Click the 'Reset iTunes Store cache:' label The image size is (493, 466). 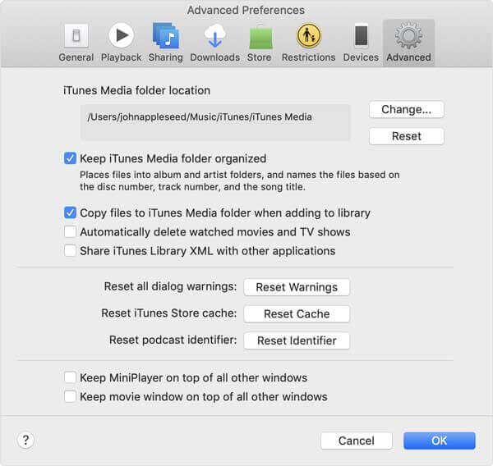(x=168, y=313)
